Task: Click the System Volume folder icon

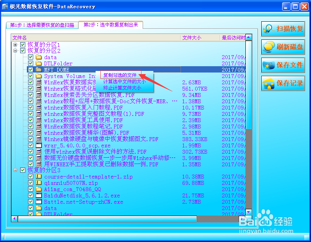Action: click(x=39, y=76)
